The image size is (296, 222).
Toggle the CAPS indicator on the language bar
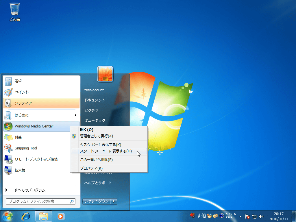tap(229, 214)
